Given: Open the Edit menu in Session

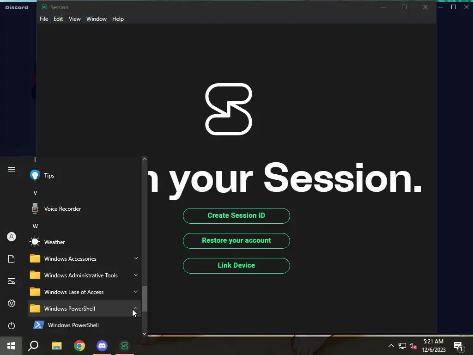Looking at the screenshot, I should [x=58, y=18].
